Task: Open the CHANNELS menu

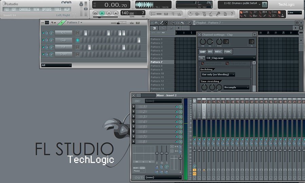Action: [25, 9]
